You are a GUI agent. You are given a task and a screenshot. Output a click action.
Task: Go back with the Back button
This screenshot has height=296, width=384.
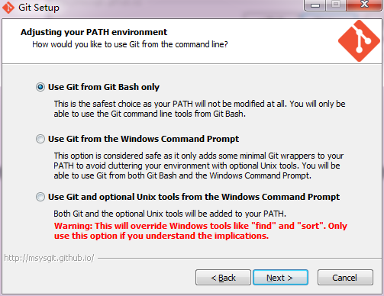[223, 278]
